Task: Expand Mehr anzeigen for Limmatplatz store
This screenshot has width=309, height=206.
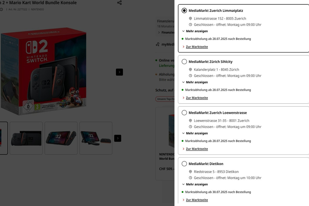Action: click(x=195, y=31)
